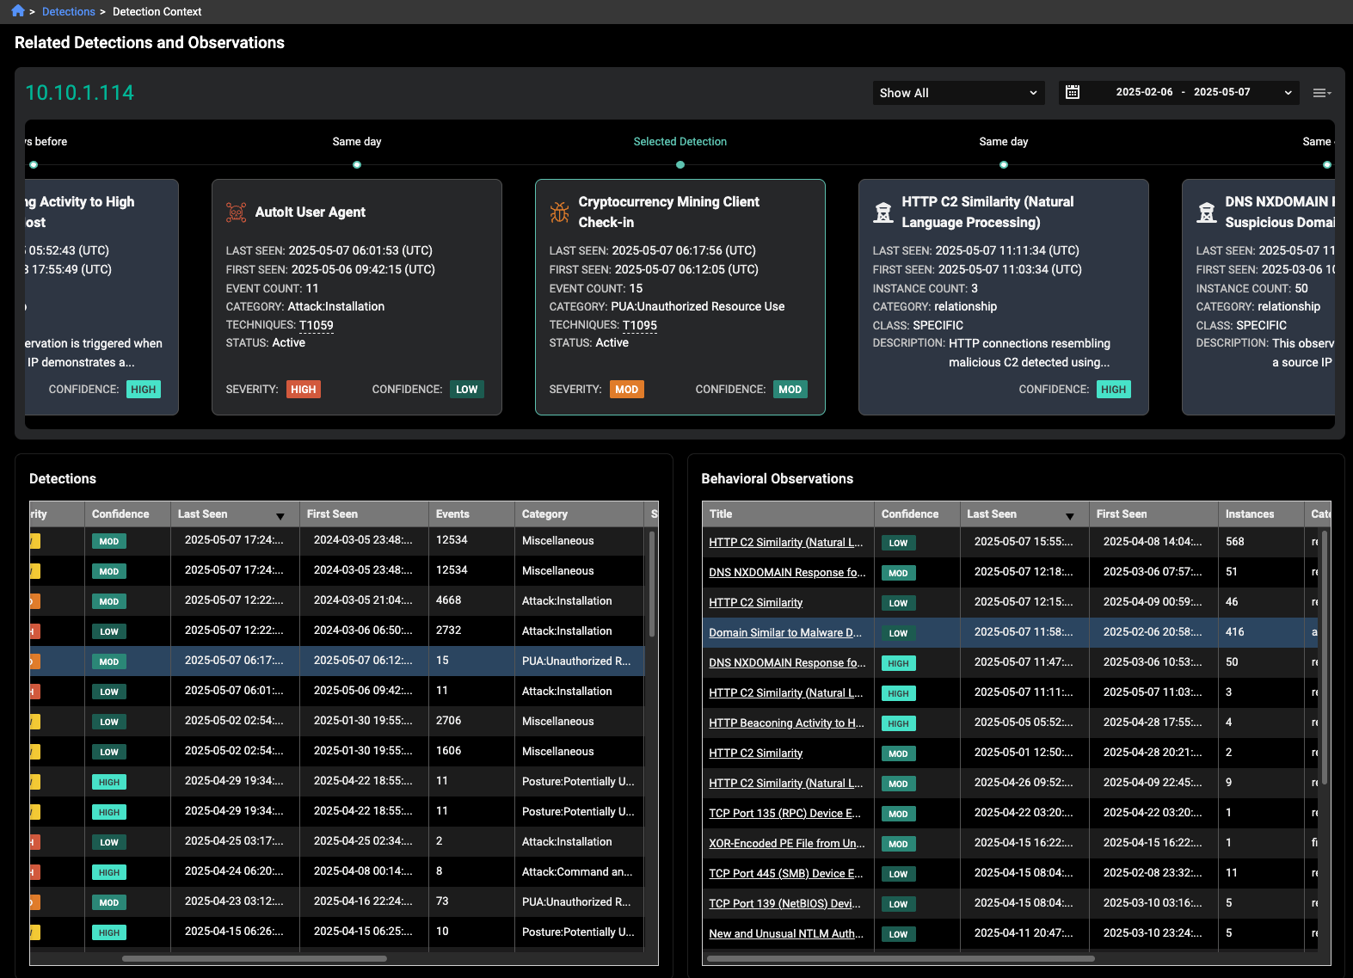The image size is (1353, 978).
Task: Click the Cryptocurrency Mining bug icon
Action: tap(560, 212)
